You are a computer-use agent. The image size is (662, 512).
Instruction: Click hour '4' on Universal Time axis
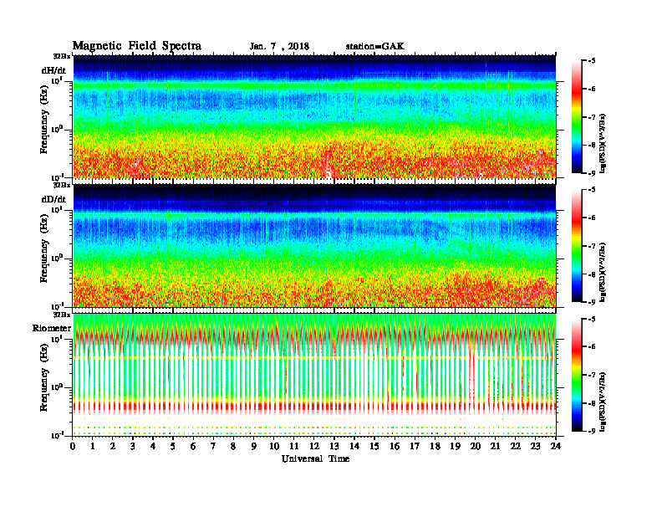click(x=153, y=447)
